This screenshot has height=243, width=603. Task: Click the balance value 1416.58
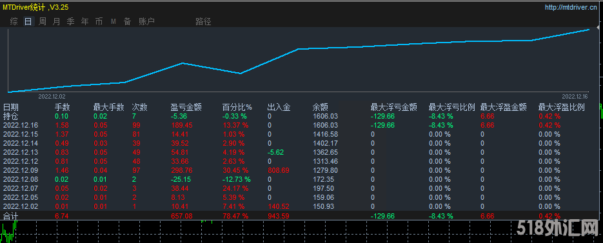325,134
